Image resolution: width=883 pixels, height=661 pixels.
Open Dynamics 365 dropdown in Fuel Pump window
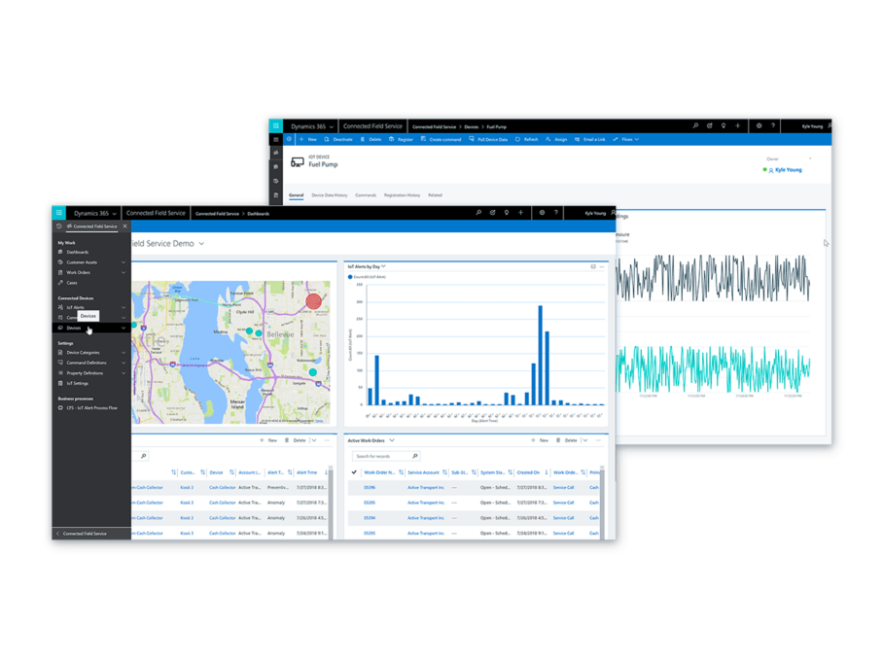click(312, 126)
